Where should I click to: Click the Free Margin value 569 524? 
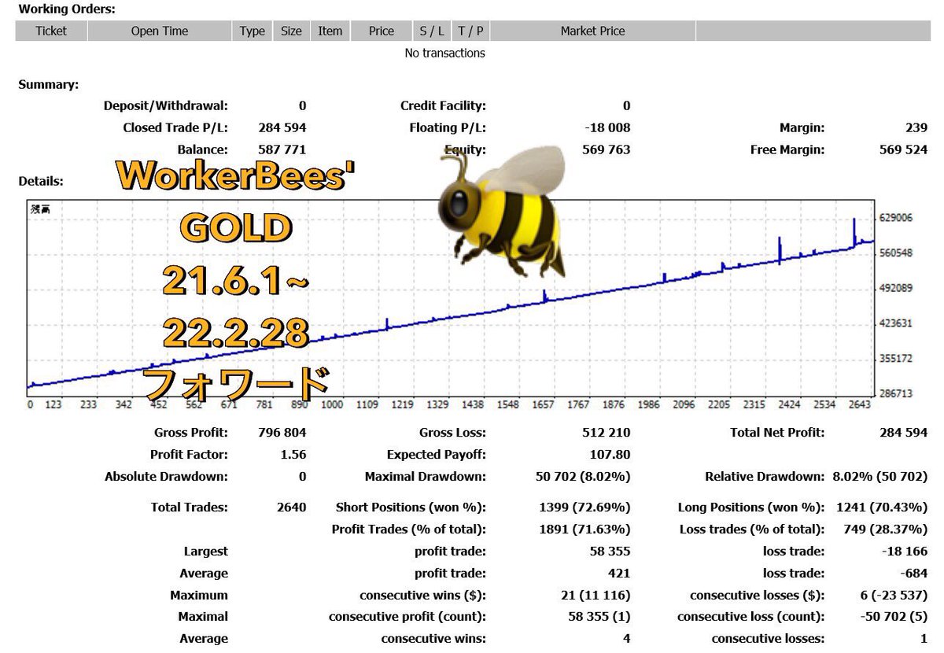point(903,149)
